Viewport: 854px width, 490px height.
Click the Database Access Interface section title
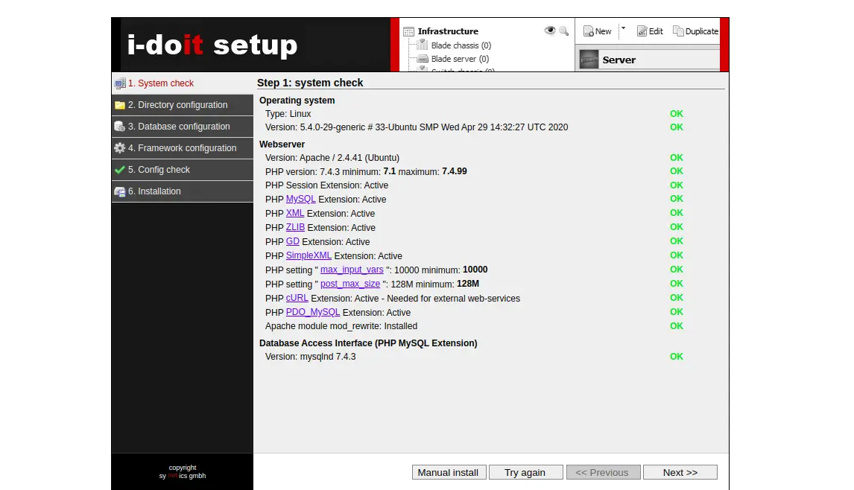pyautogui.click(x=368, y=343)
